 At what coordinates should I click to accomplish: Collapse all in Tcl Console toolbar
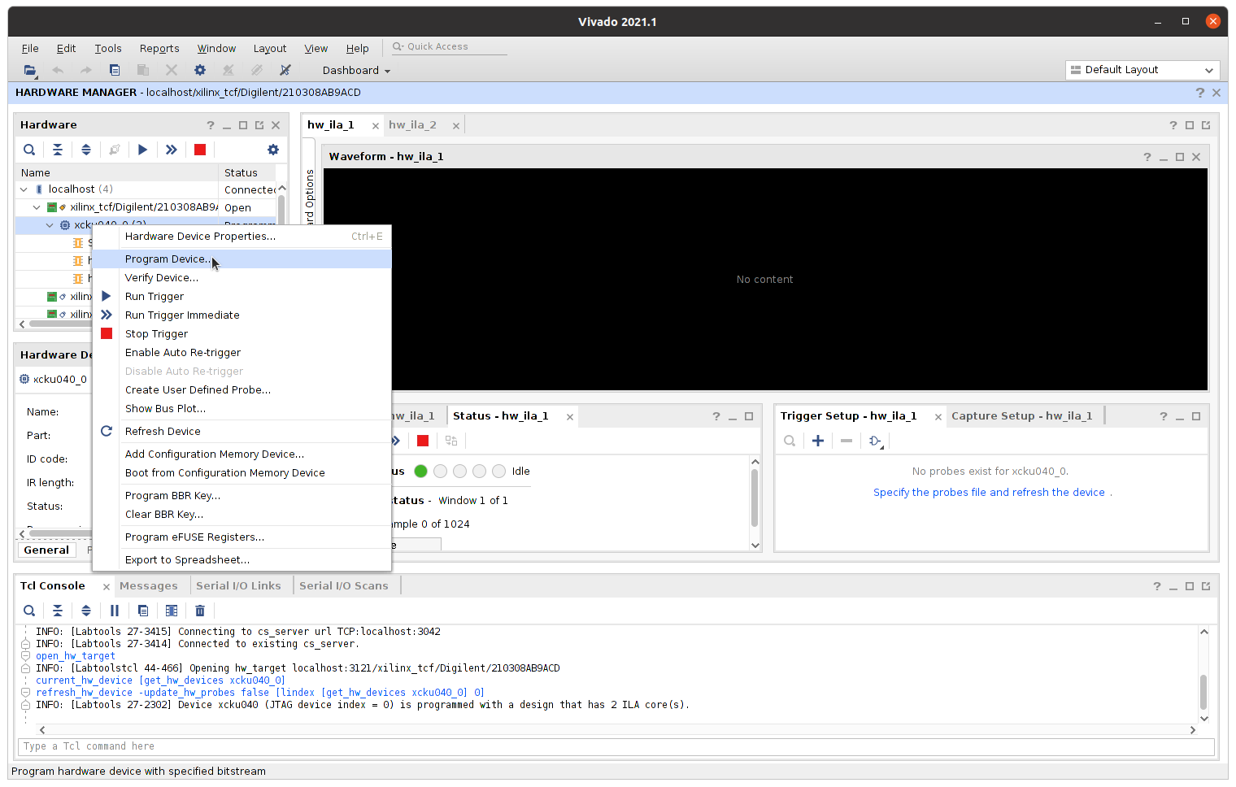click(x=58, y=611)
